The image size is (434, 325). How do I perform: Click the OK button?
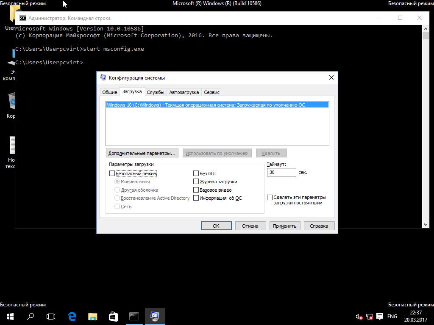(x=216, y=226)
